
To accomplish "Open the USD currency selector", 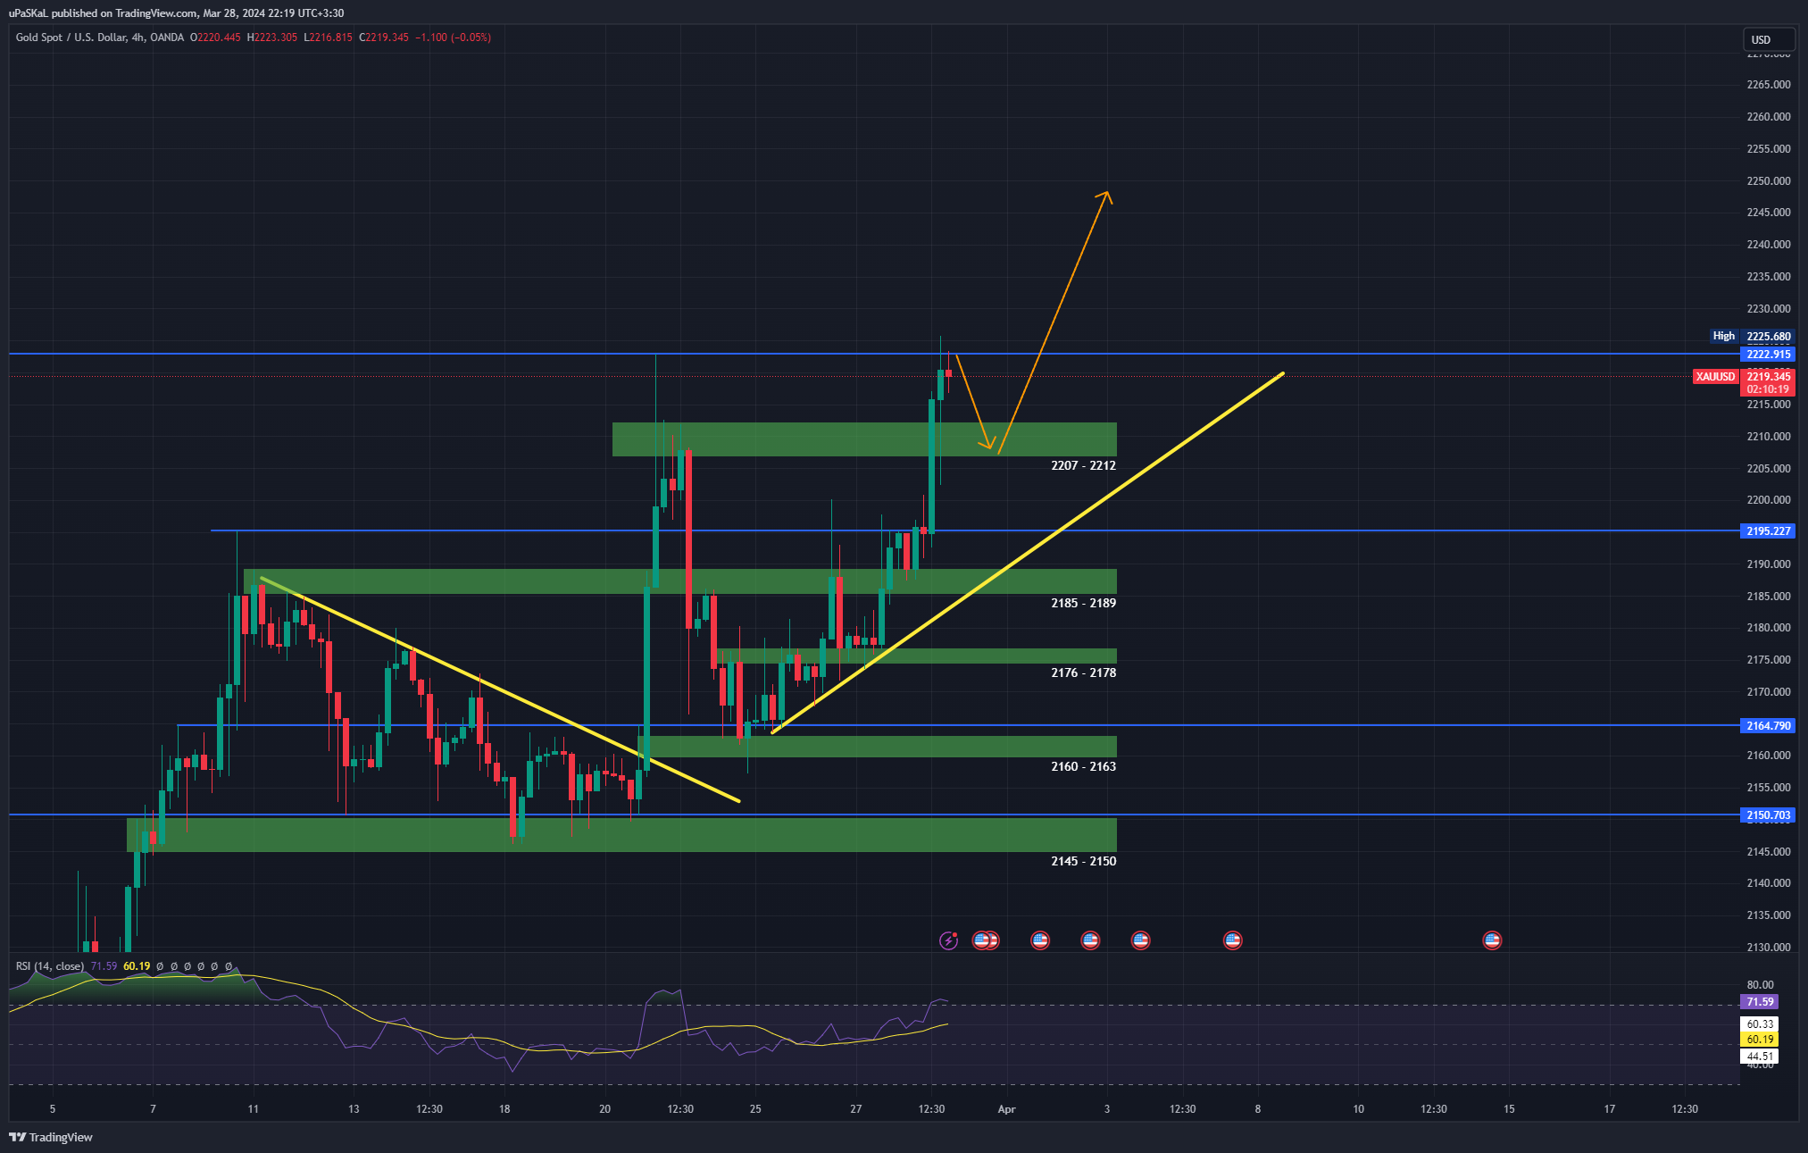I will [x=1768, y=39].
